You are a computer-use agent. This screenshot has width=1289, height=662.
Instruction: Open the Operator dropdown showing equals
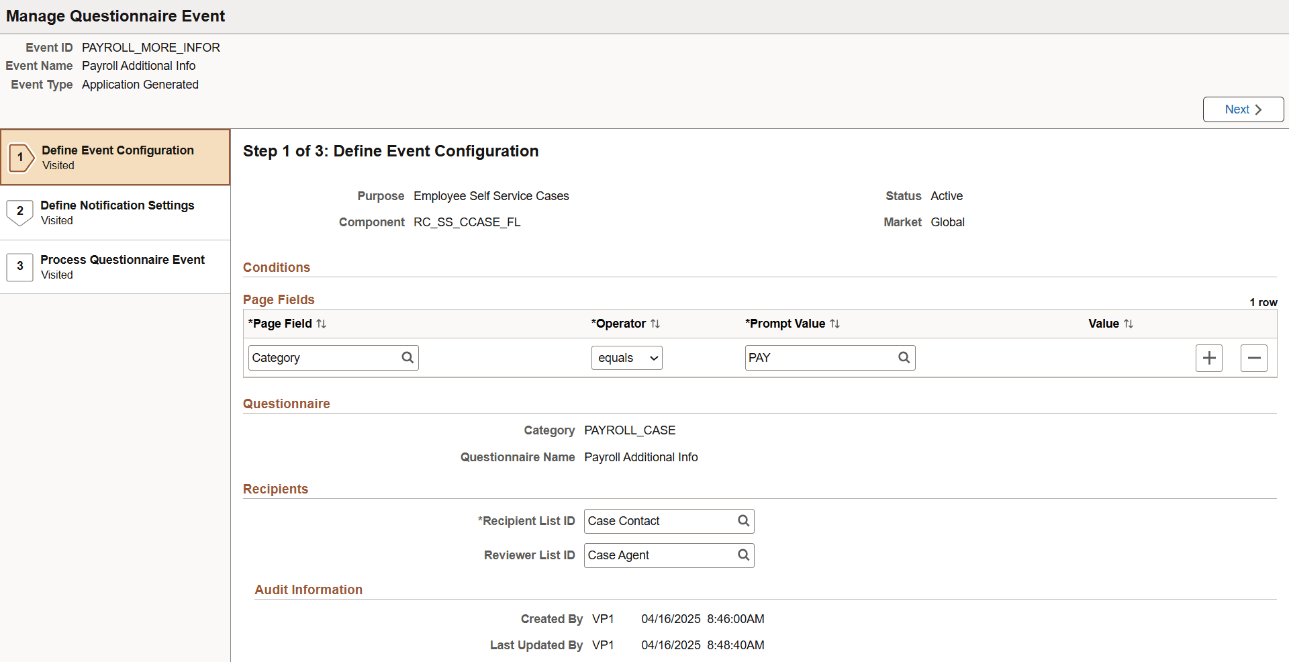point(626,357)
